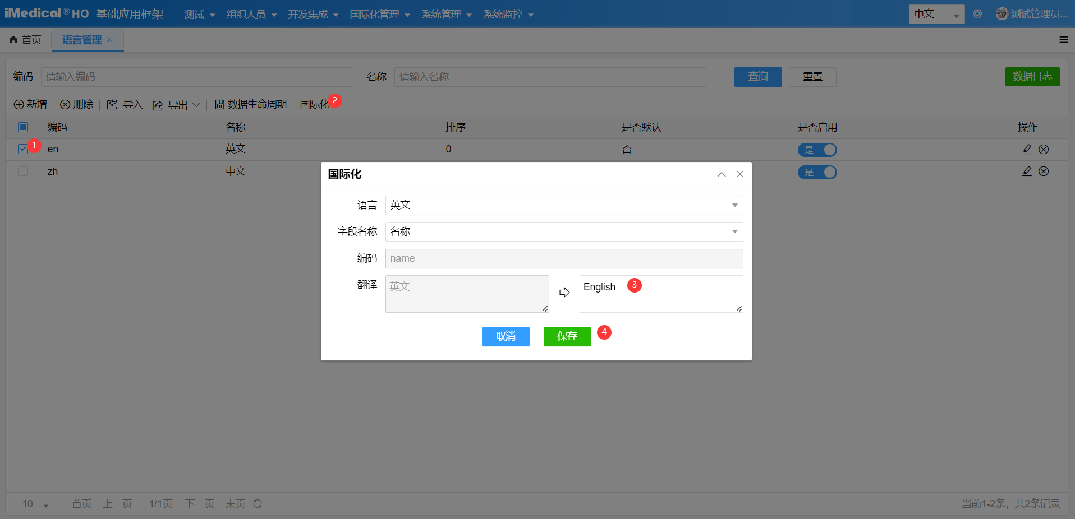
Task: Click the 取消 button
Action: [506, 336]
